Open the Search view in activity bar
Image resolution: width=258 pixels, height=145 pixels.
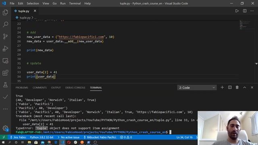5,25
